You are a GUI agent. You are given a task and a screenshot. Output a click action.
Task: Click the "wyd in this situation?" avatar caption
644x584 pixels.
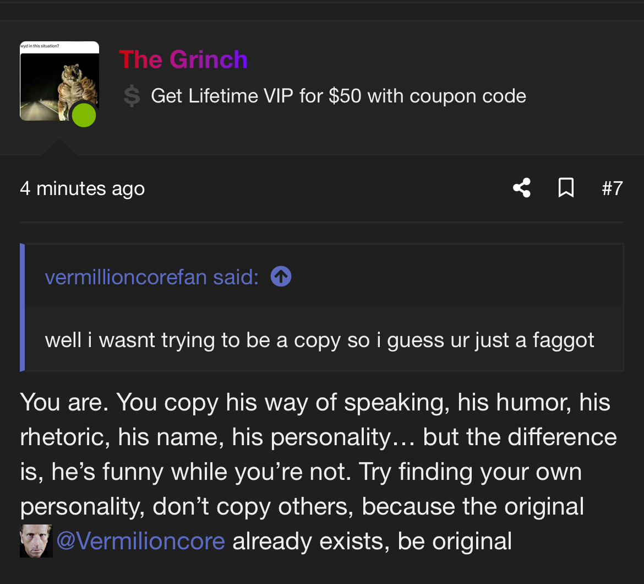pos(40,46)
